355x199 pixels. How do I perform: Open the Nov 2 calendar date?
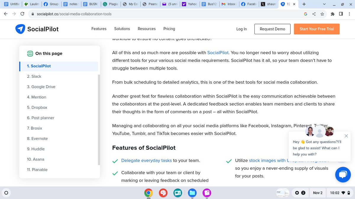318,193
